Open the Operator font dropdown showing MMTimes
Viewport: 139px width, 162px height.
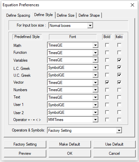[95, 120]
